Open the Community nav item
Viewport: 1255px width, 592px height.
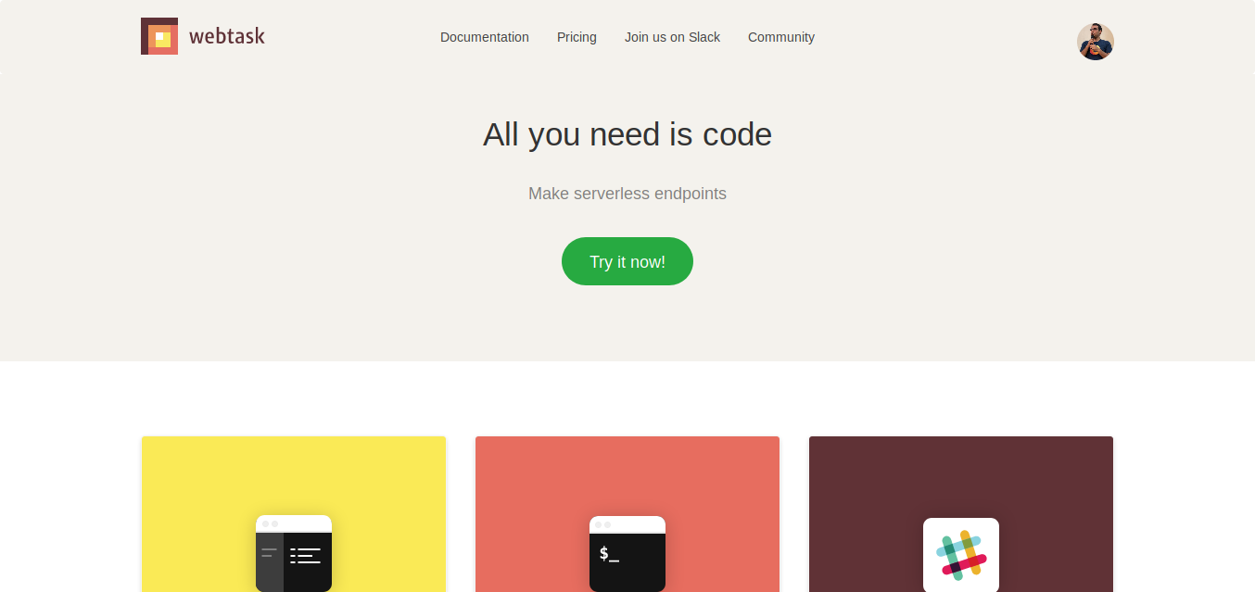point(781,37)
